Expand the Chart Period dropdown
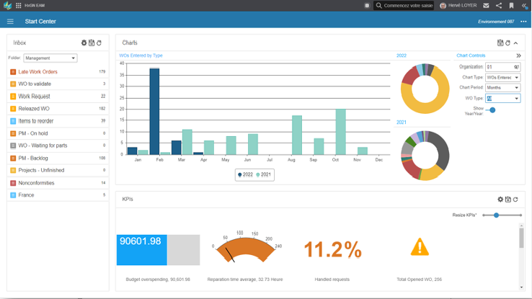Image resolution: width=532 pixels, height=299 pixels. (x=502, y=88)
